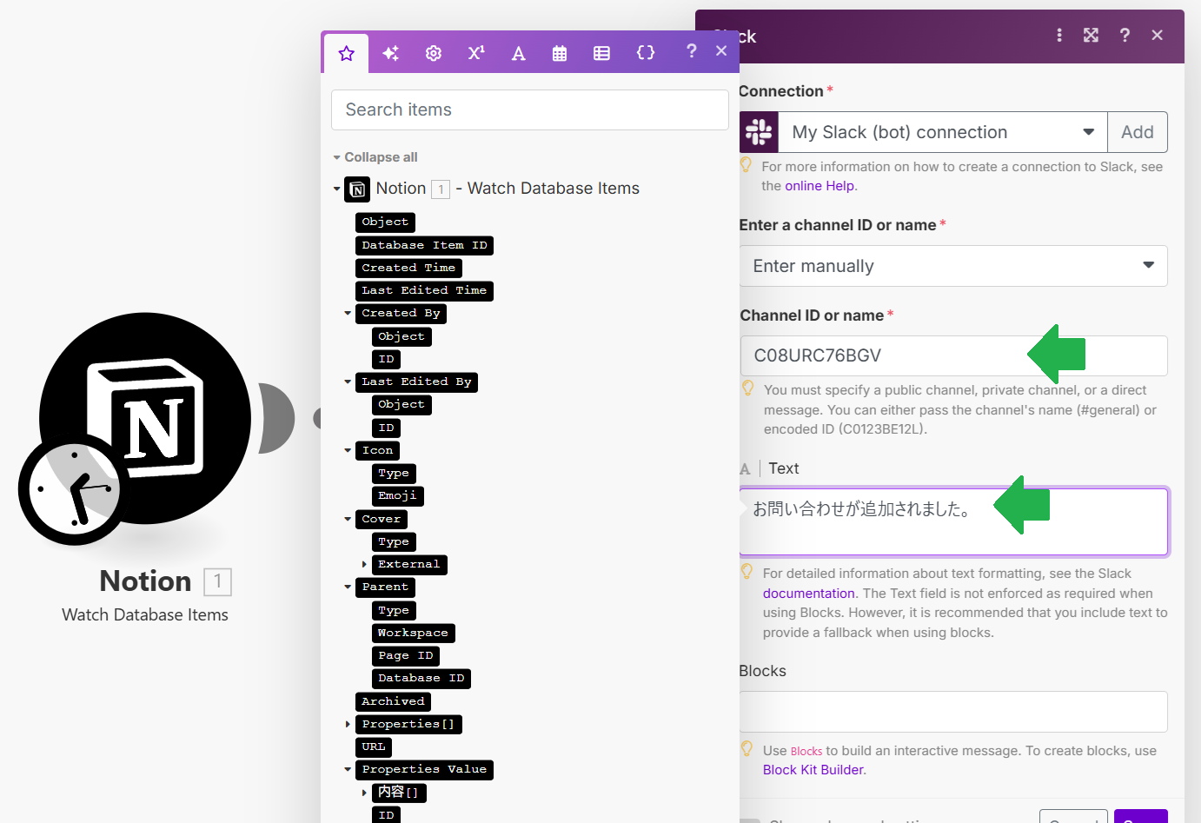The width and height of the screenshot is (1201, 823).
Task: Insert the Last Edited By pill
Action: 416,382
